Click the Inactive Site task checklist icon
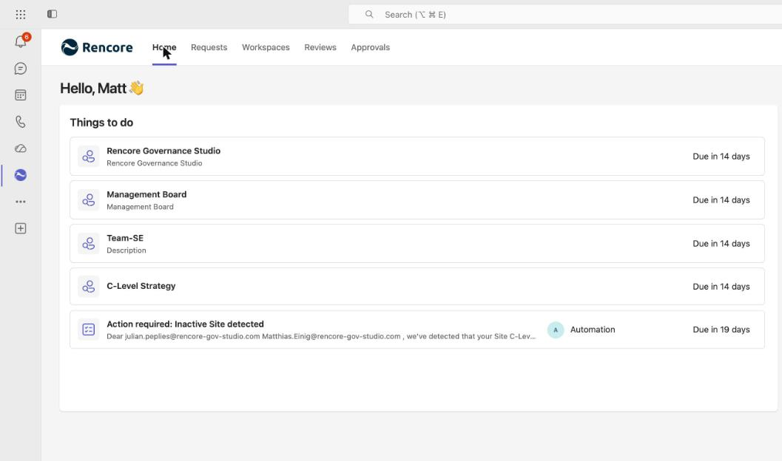 point(89,329)
